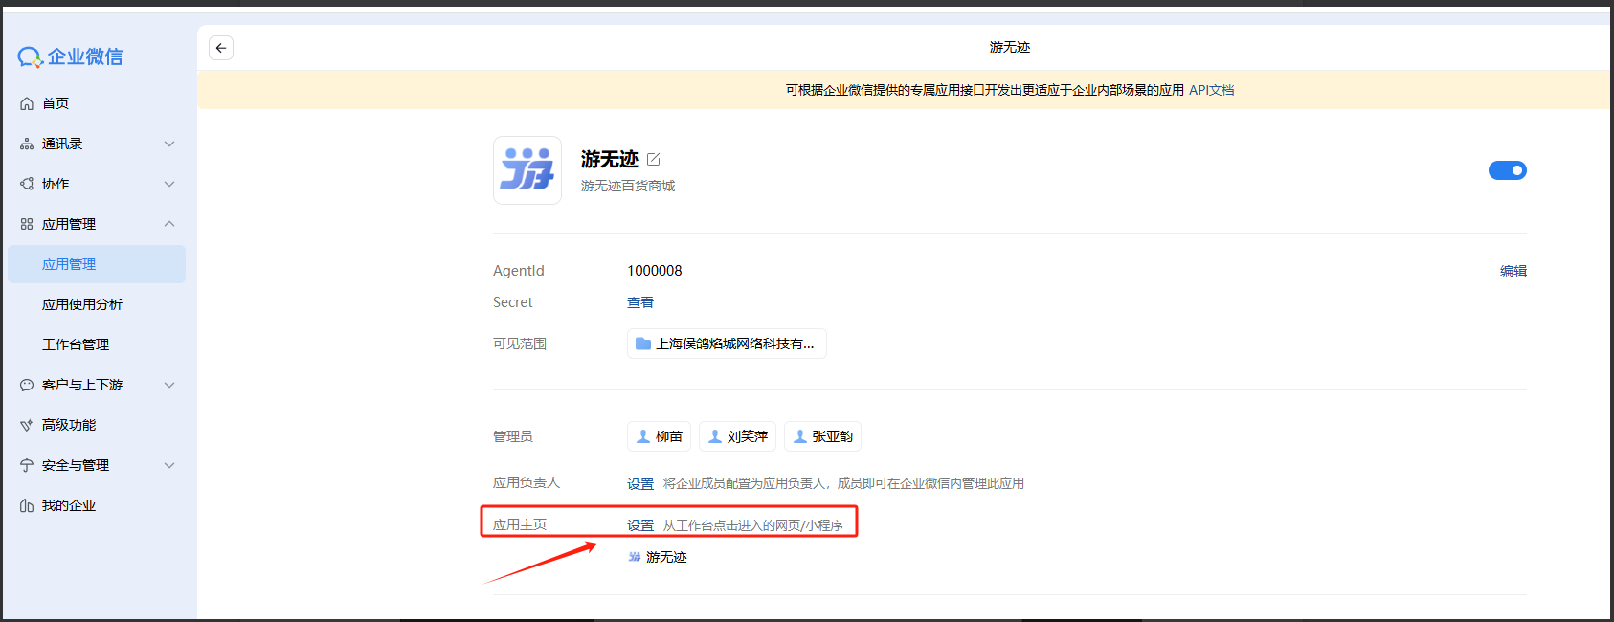This screenshot has width=1614, height=622.
Task: Collapse the 应用管理 section chevron
Action: coord(169,224)
